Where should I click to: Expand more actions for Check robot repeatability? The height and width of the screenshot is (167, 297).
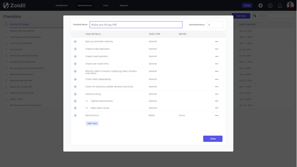pyautogui.click(x=217, y=79)
